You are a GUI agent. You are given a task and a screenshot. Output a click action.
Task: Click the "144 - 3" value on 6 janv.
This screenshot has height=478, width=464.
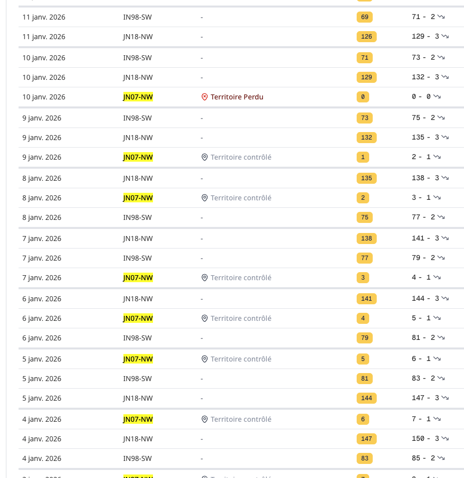425,299
